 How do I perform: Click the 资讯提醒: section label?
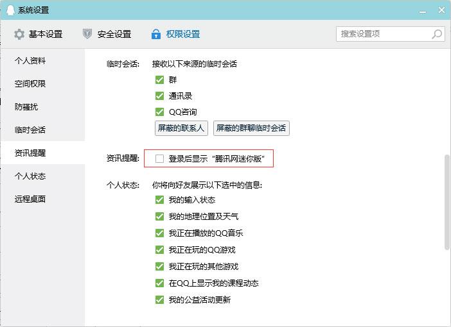click(123, 158)
